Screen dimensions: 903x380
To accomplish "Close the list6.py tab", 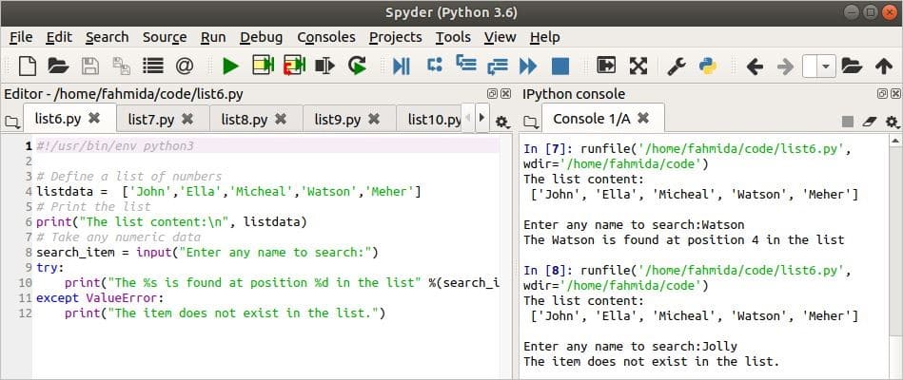I will click(94, 118).
